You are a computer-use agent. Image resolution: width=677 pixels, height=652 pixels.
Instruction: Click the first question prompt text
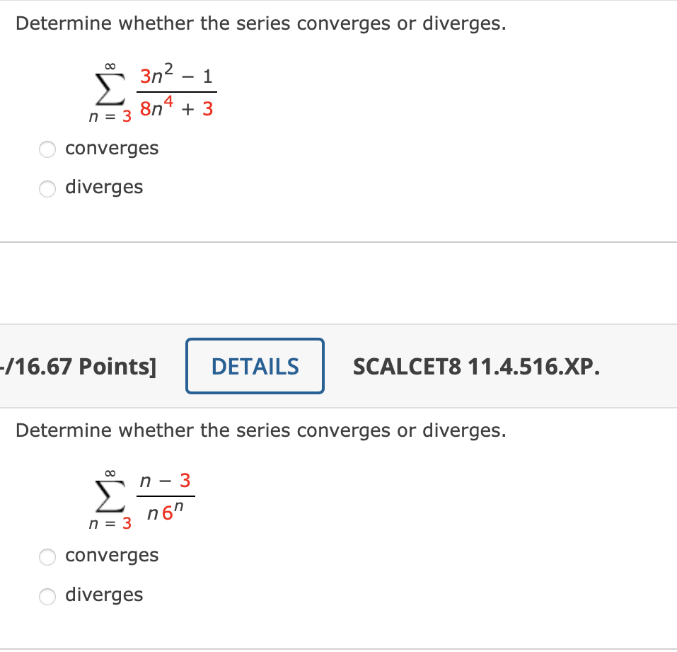tap(262, 23)
